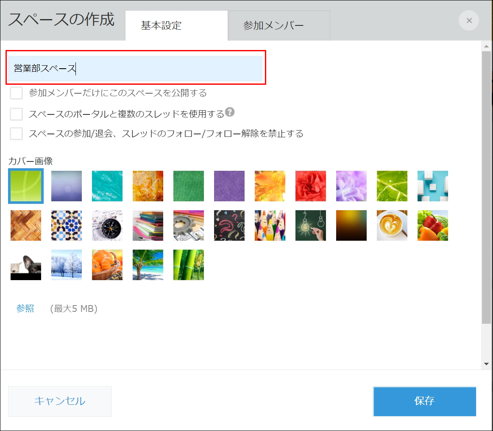Select the French bulldog cover image
This screenshot has height=431, width=493.
coord(25,265)
